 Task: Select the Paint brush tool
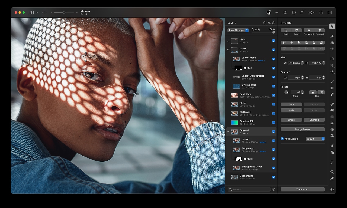point(332,81)
